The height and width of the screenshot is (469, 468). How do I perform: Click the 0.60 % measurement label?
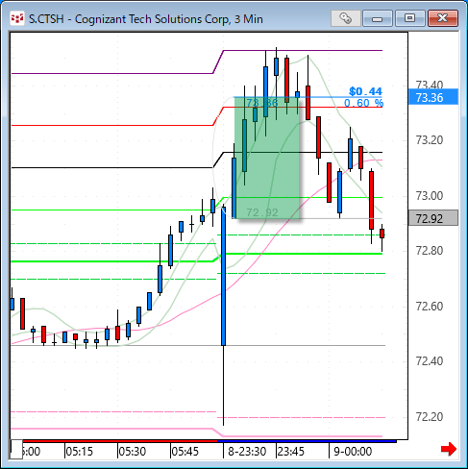363,103
